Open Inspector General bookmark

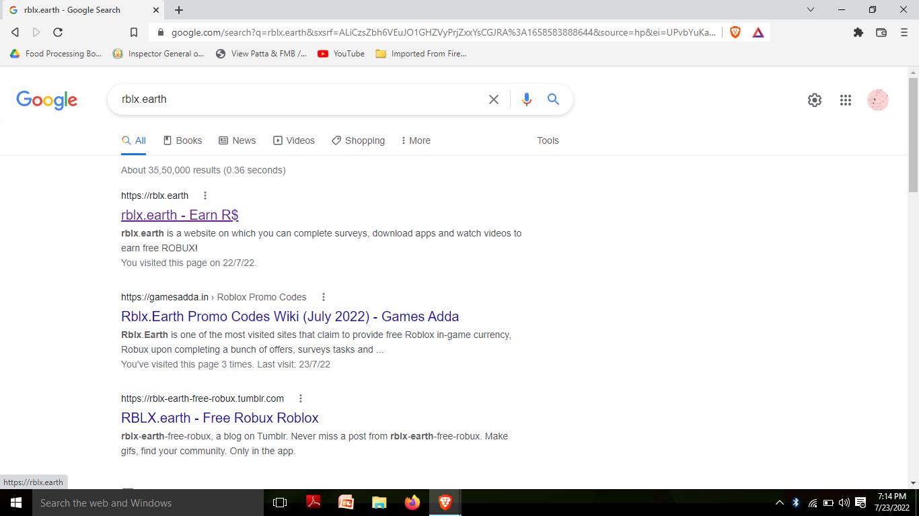159,54
